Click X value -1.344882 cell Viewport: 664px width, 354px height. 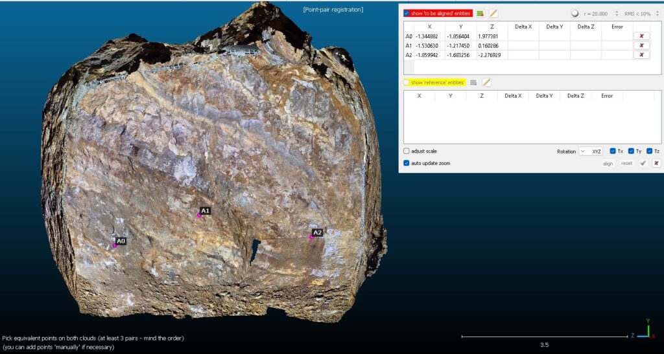point(429,36)
